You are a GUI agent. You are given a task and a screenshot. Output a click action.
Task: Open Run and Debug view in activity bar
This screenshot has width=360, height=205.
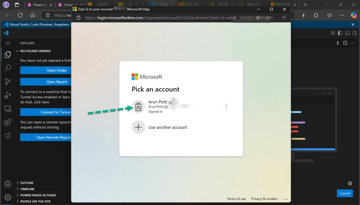click(8, 95)
